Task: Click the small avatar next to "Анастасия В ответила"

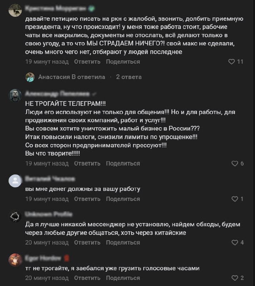Action: point(30,77)
